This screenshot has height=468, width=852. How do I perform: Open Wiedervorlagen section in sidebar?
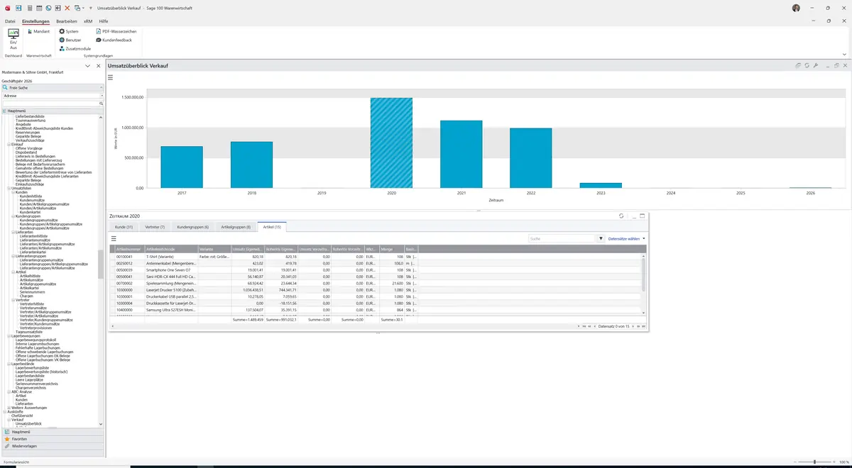coord(53,446)
